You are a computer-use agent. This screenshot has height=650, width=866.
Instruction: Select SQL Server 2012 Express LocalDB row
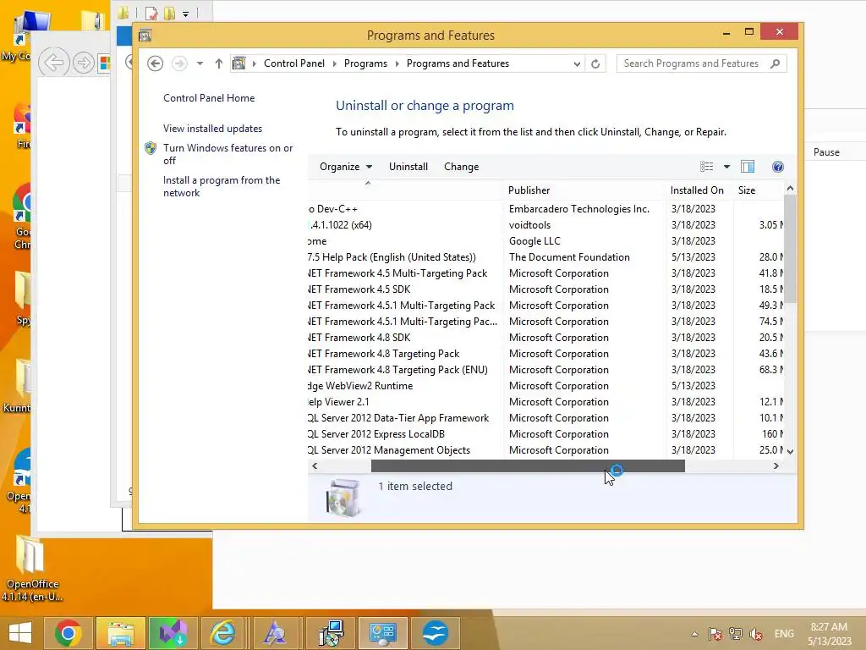[x=545, y=434]
